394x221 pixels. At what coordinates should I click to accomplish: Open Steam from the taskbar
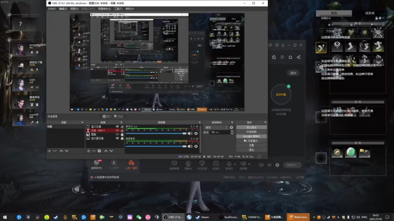pos(203,217)
